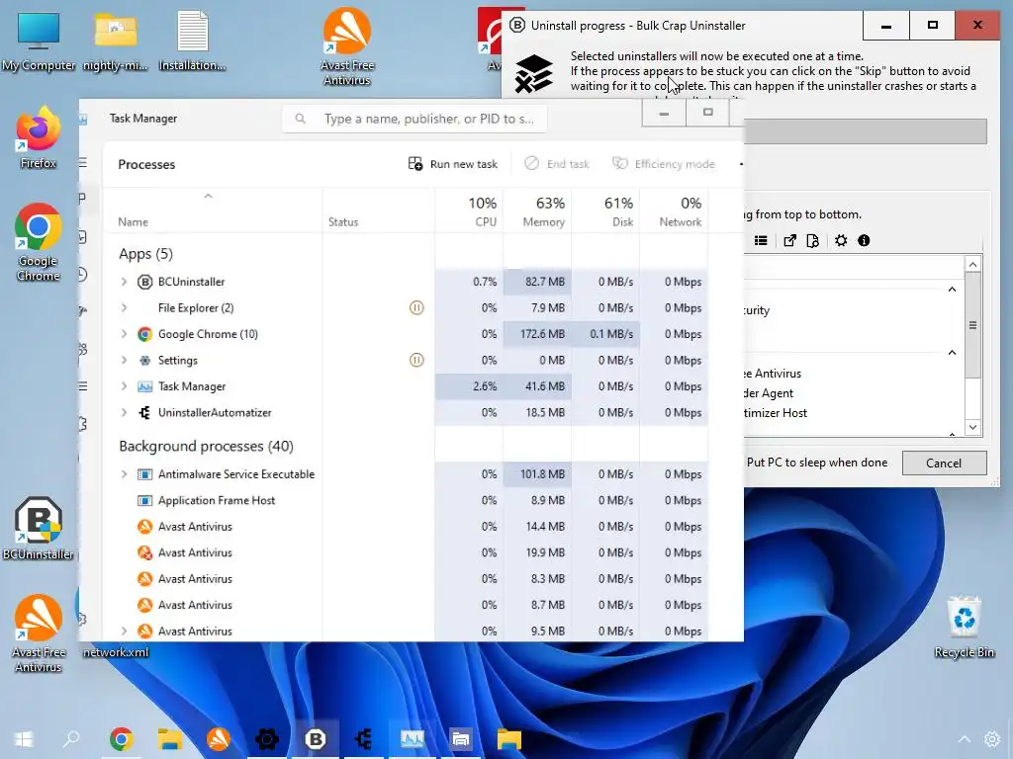Click the list view icon in Uninstall progress toolbar
The image size is (1013, 759).
(x=761, y=241)
